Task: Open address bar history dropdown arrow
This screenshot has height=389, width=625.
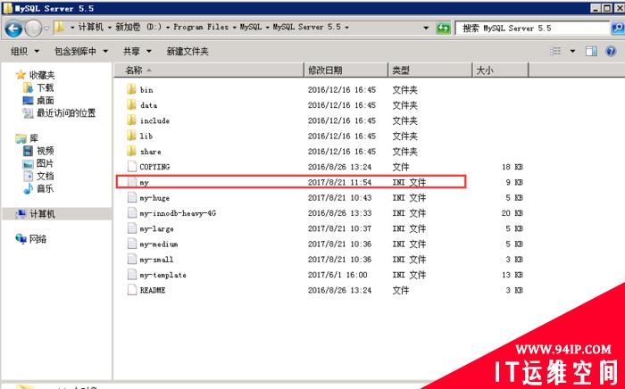Action: pyautogui.click(x=426, y=28)
